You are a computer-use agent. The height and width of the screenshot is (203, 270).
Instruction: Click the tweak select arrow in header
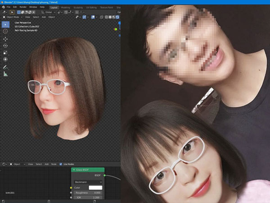[x=12, y=12]
